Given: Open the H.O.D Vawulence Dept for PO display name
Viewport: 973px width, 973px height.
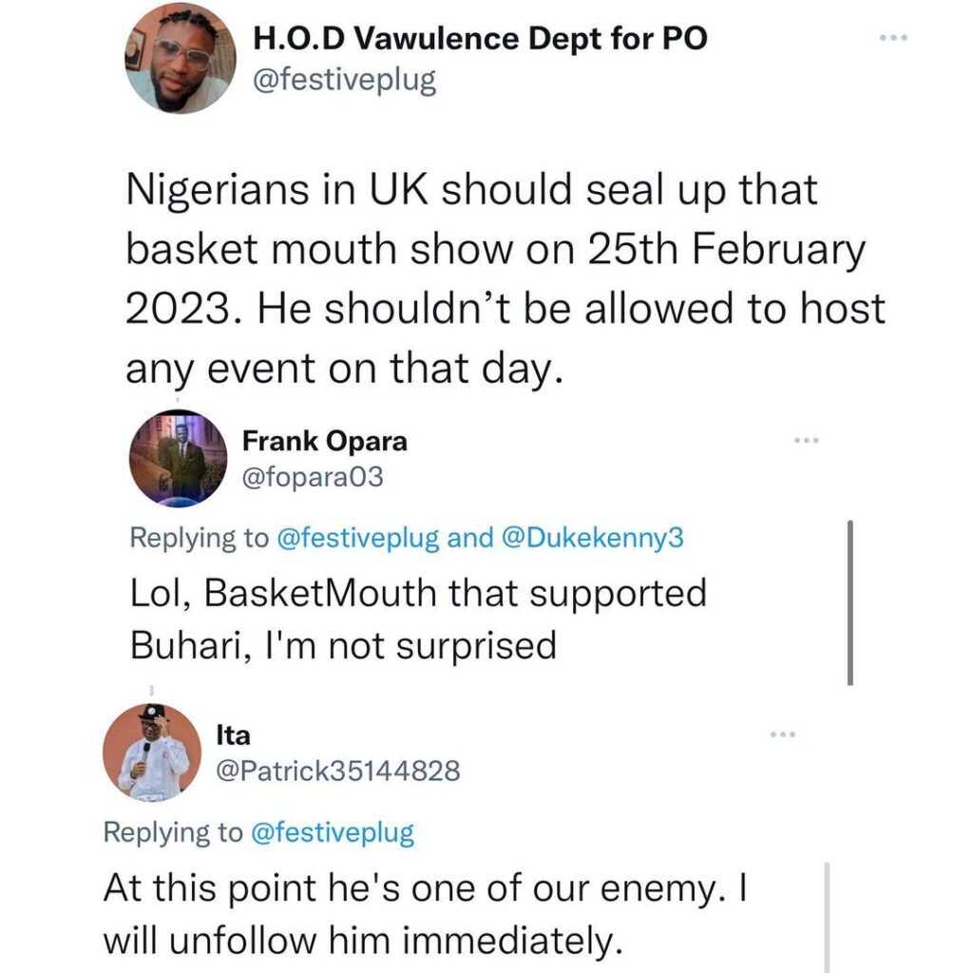Looking at the screenshot, I should 480,40.
